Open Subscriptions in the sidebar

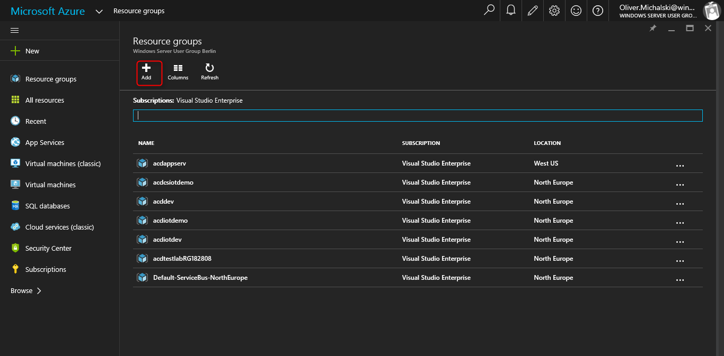[46, 269]
